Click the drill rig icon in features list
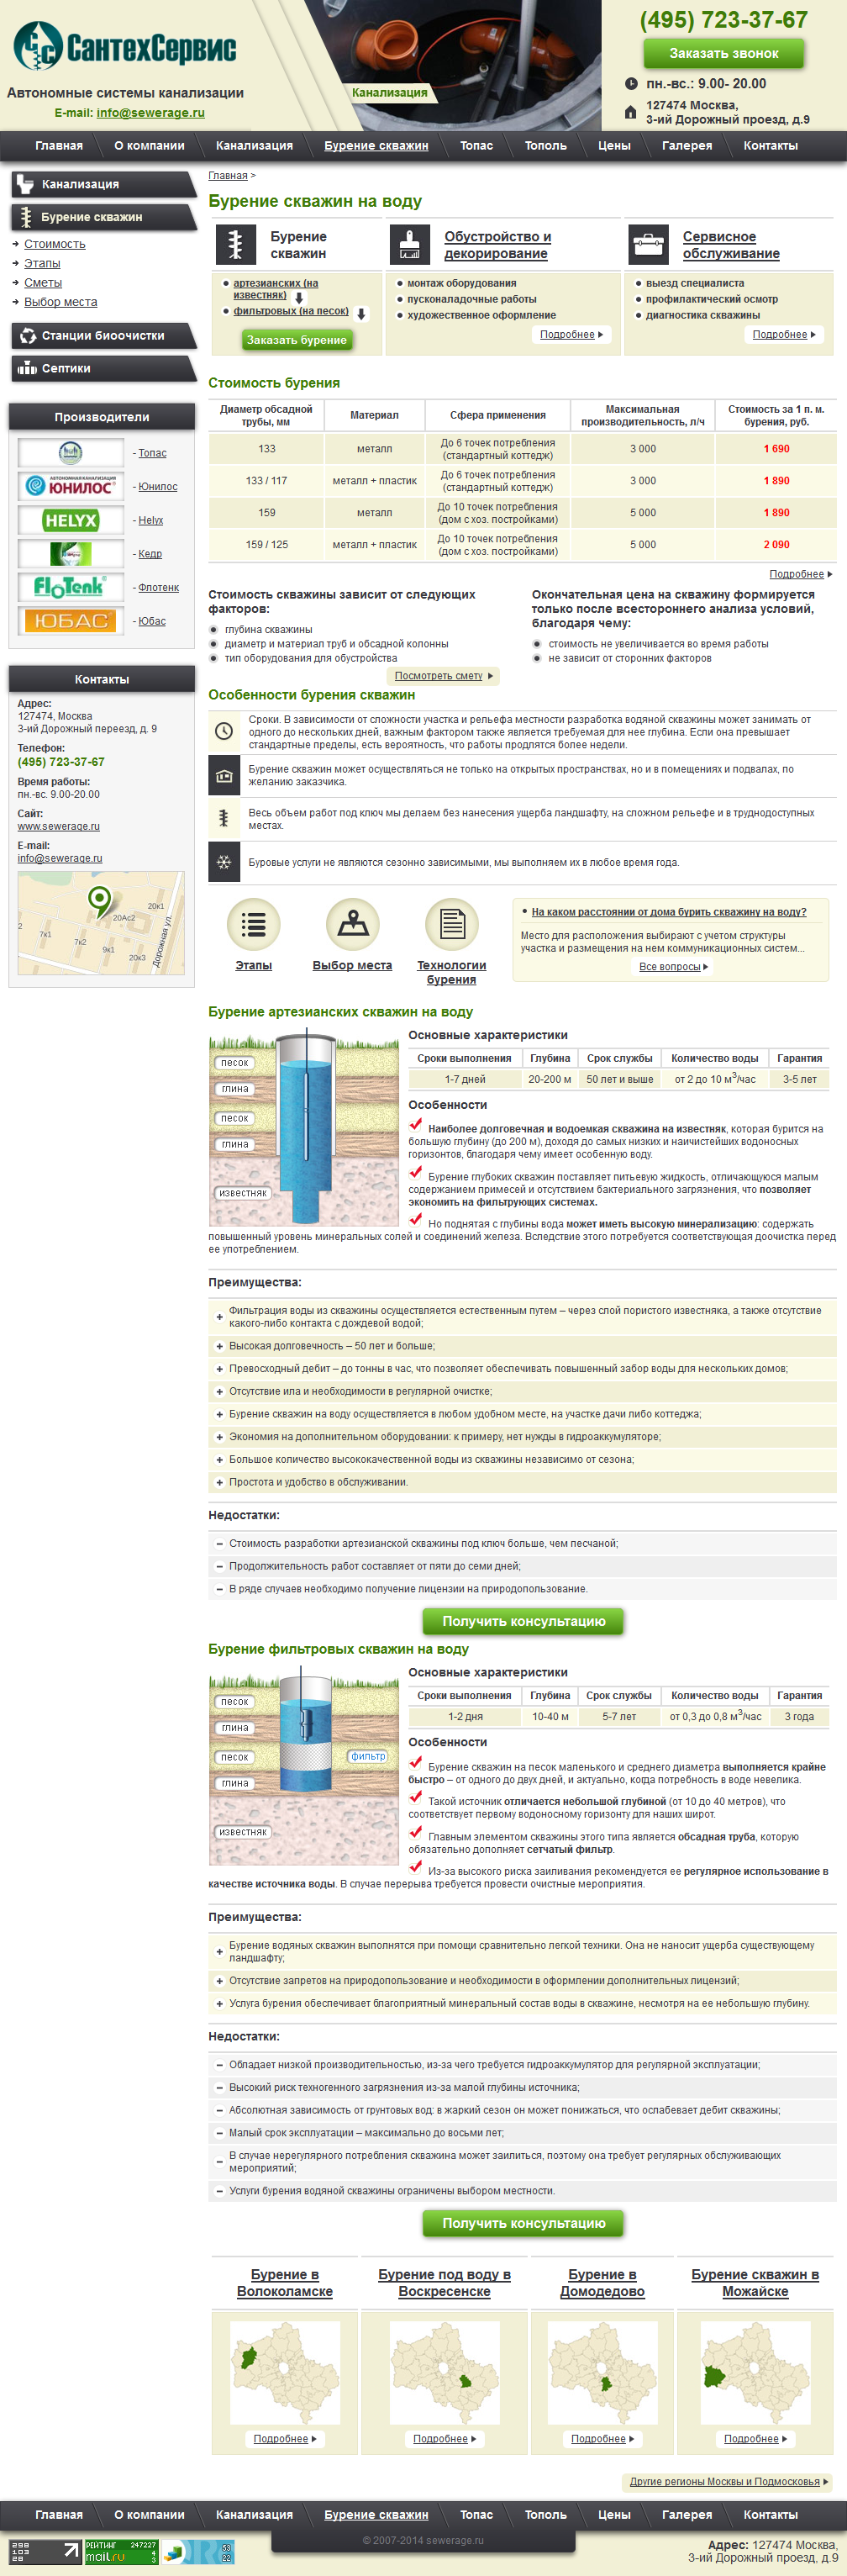Viewport: 847px width, 2576px height. [224, 818]
